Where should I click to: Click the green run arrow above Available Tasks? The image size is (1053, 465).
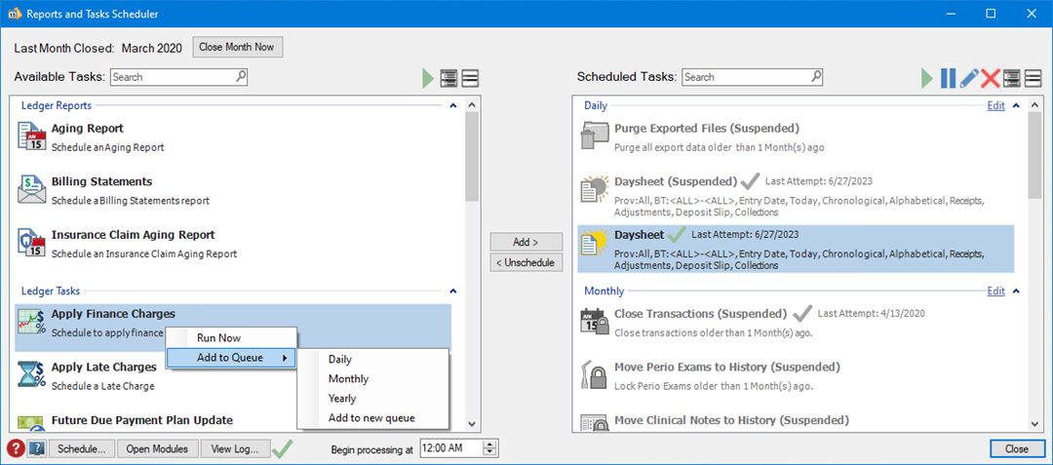pyautogui.click(x=429, y=78)
